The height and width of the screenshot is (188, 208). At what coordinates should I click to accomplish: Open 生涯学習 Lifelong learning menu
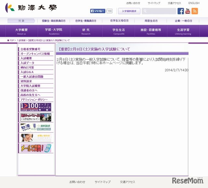click(183, 31)
